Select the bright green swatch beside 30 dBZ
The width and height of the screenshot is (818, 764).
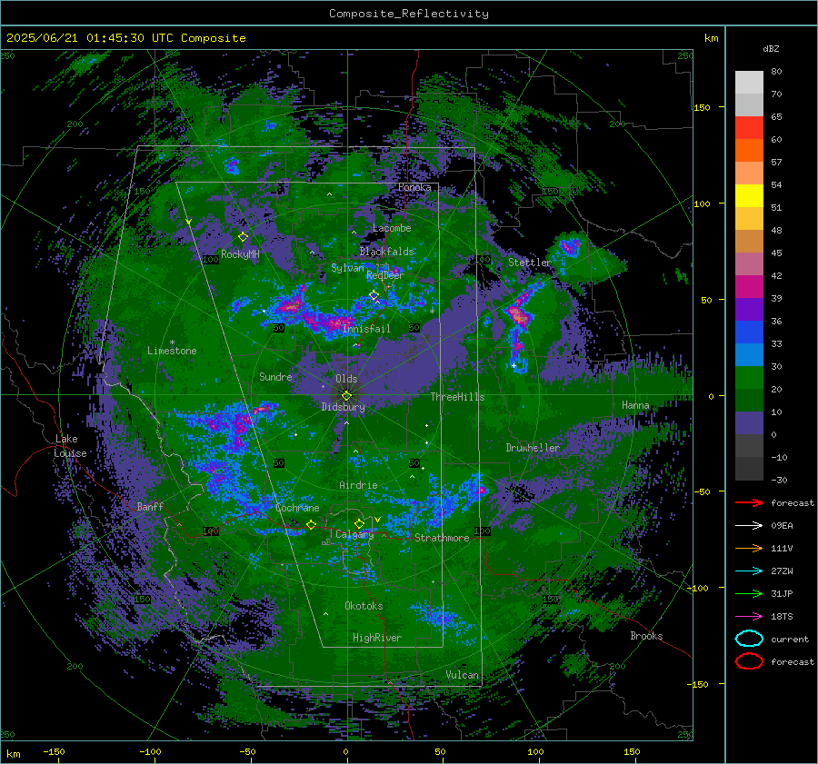tap(749, 377)
